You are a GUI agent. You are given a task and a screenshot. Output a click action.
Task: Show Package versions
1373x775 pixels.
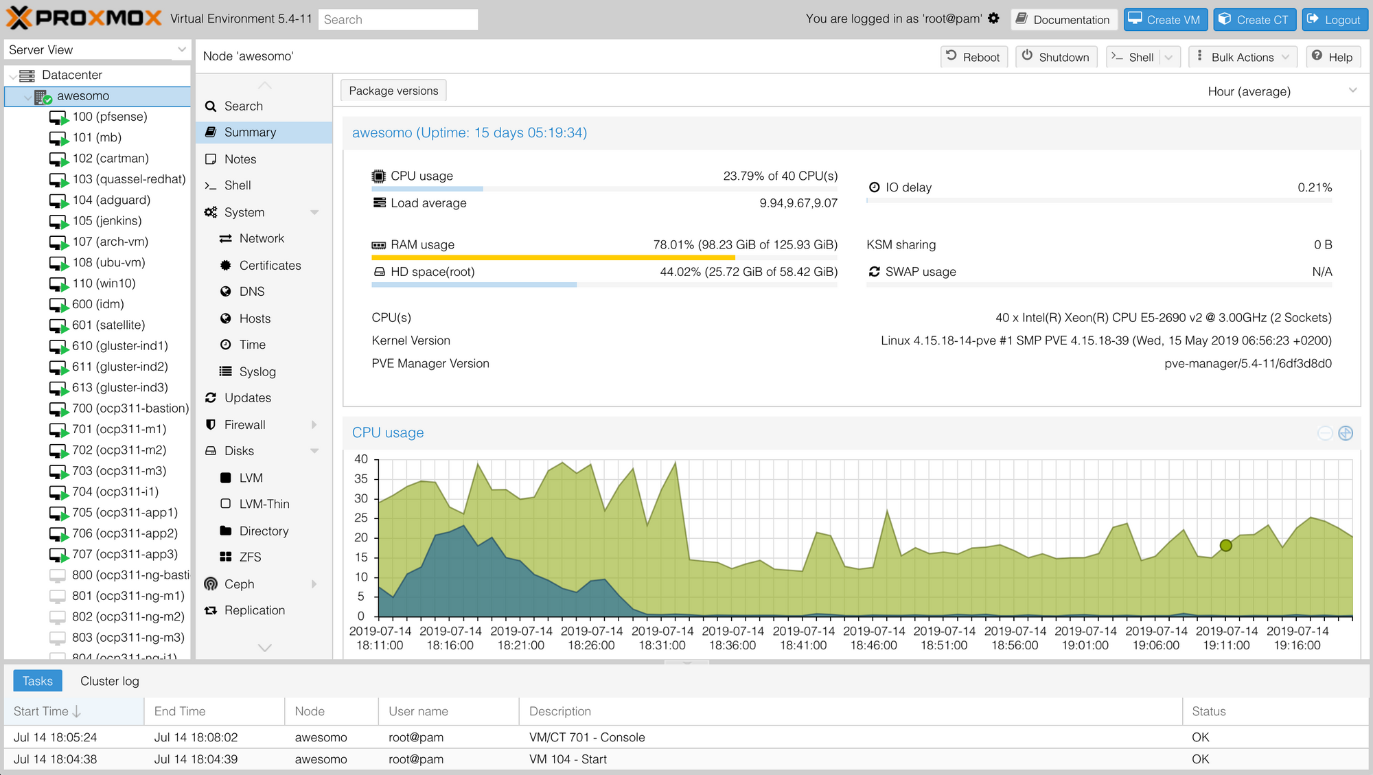tap(393, 91)
